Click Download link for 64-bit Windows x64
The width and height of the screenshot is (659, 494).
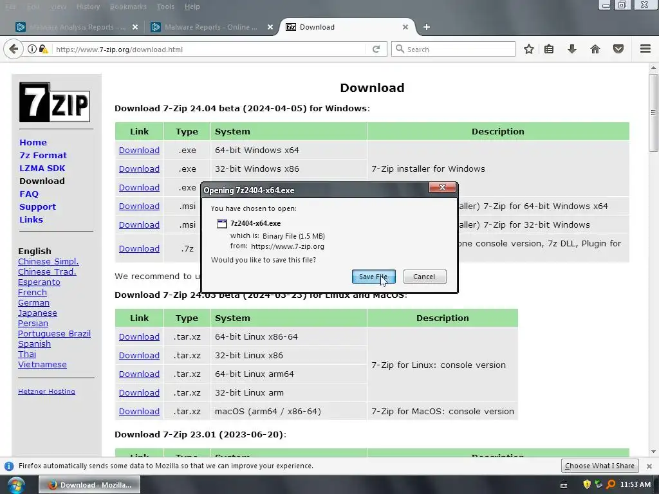(139, 151)
